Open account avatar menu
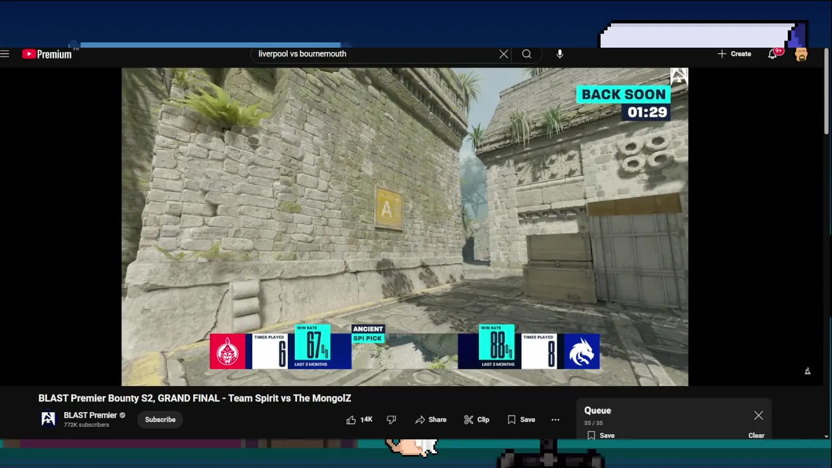832x468 pixels. tap(801, 54)
